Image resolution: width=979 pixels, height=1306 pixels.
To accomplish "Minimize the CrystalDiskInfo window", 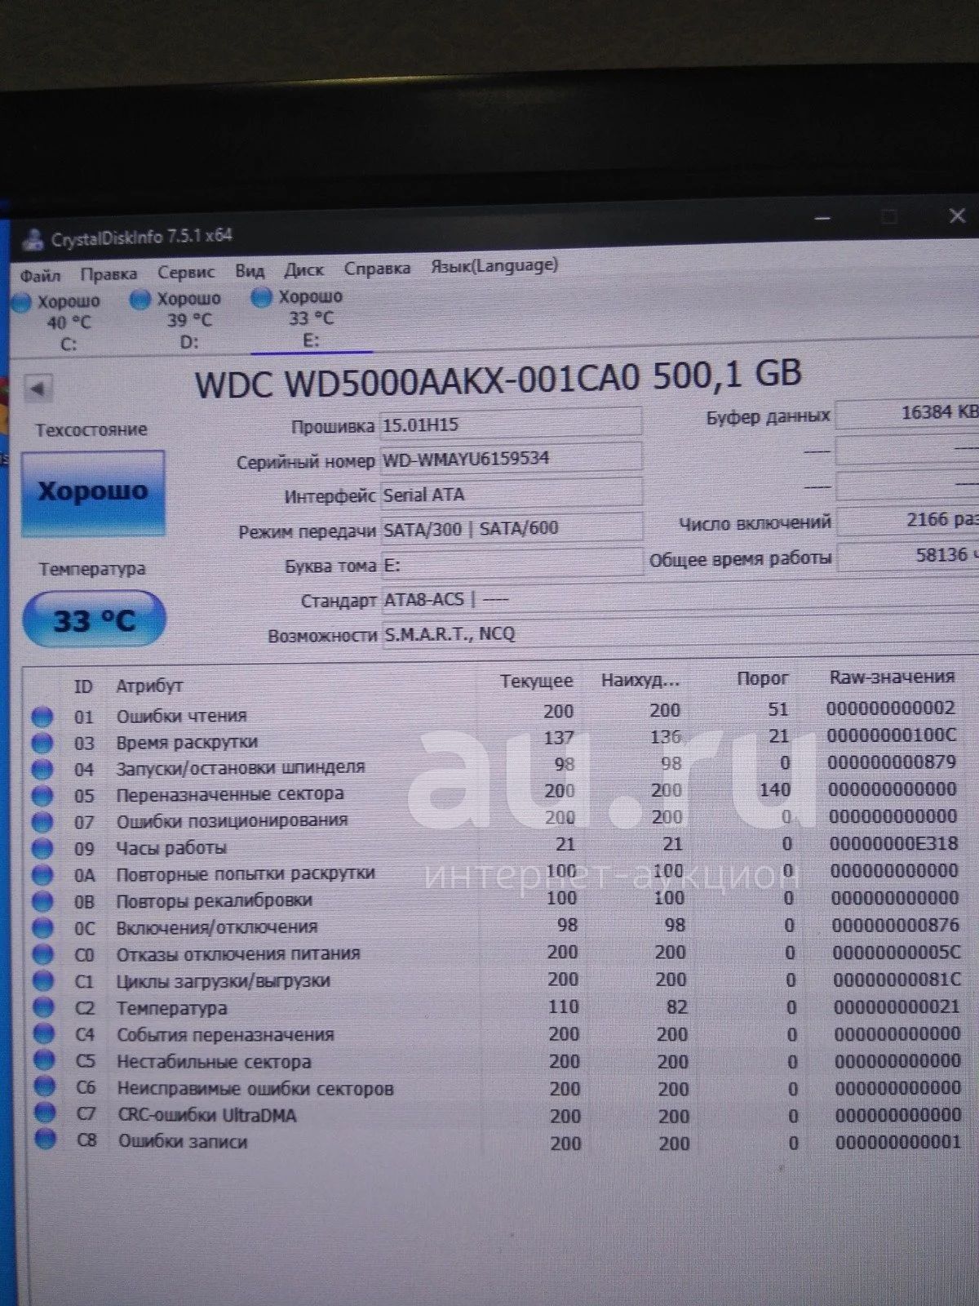I will (x=822, y=218).
